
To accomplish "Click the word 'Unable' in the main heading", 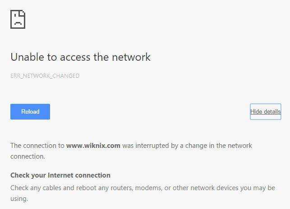I will click(27, 57).
